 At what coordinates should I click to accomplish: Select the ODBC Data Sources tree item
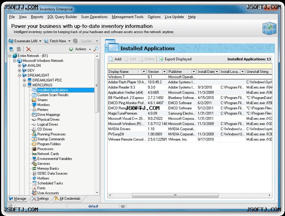tap(52, 173)
